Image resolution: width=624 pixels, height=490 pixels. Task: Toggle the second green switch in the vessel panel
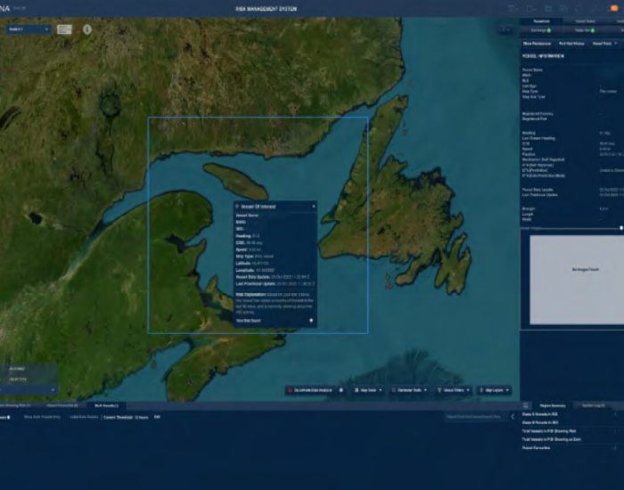[x=592, y=29]
